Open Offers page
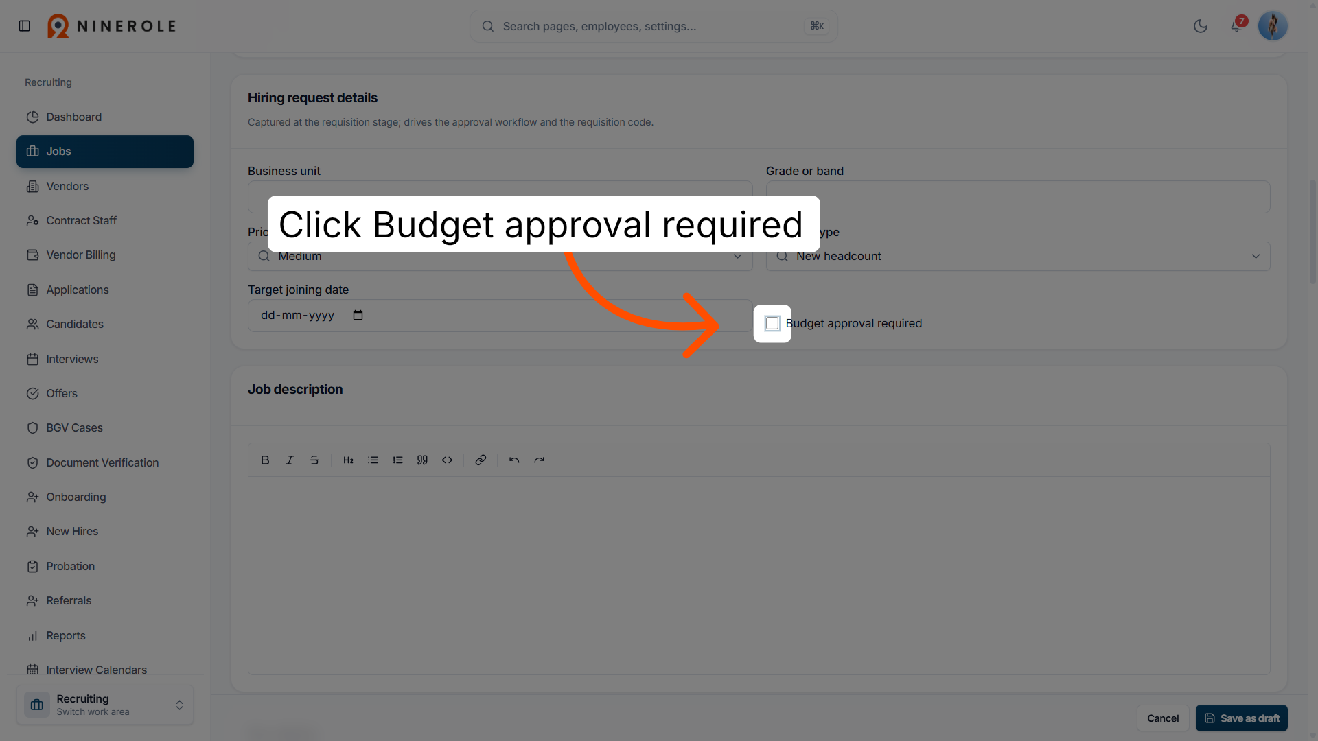 click(105, 393)
